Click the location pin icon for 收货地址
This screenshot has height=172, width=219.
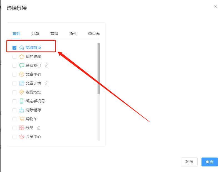21,92
